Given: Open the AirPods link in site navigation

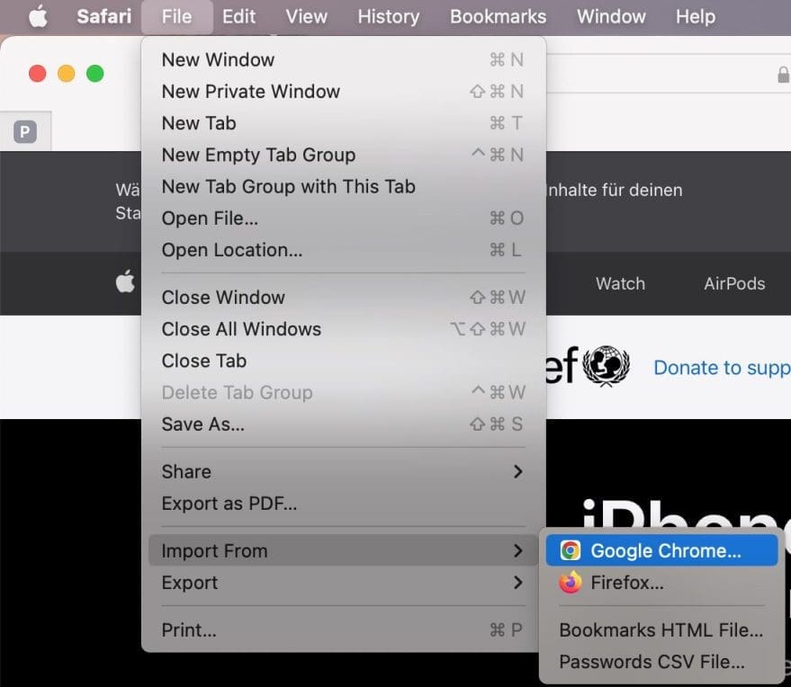Looking at the screenshot, I should [734, 283].
